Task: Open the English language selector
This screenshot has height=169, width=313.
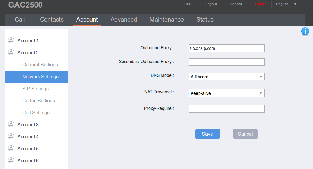Action: pyautogui.click(x=286, y=4)
